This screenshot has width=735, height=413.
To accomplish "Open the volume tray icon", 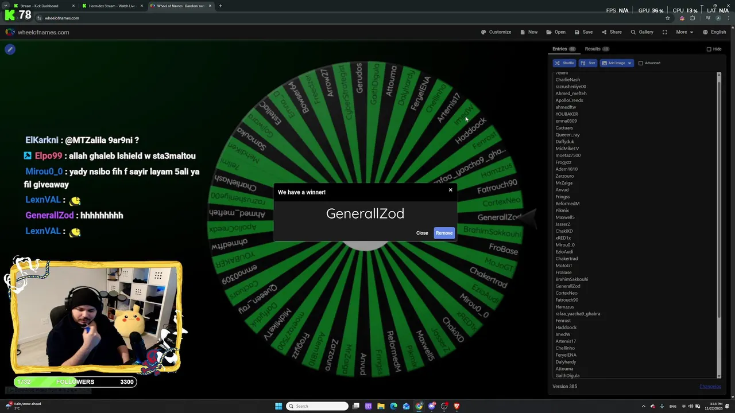I will pos(691,406).
